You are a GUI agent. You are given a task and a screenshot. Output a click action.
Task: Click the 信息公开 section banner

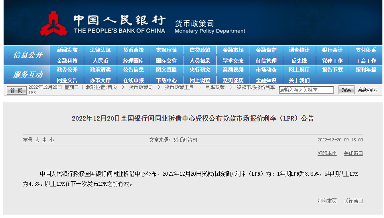coord(27,55)
